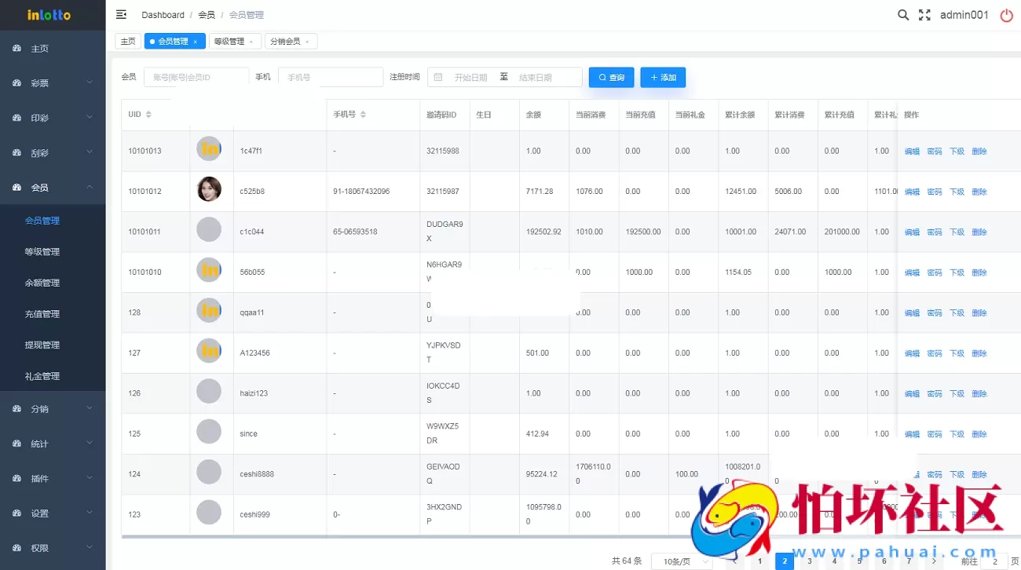Click the 会员 member icon in sidebar
Image resolution: width=1021 pixels, height=570 pixels.
point(17,187)
